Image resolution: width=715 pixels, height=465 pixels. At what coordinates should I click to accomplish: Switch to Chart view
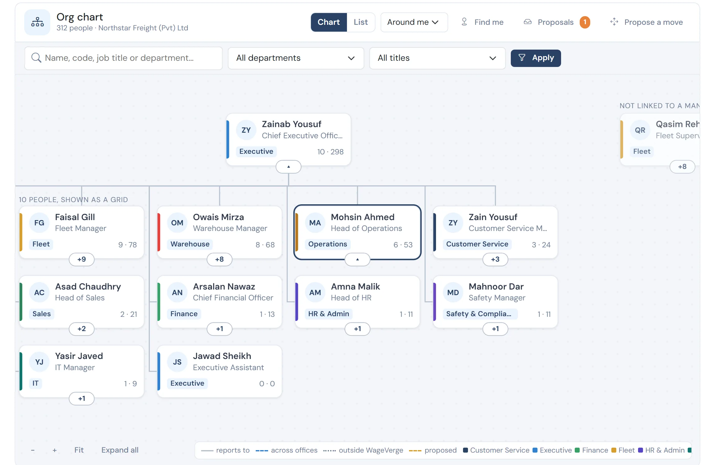tap(329, 22)
